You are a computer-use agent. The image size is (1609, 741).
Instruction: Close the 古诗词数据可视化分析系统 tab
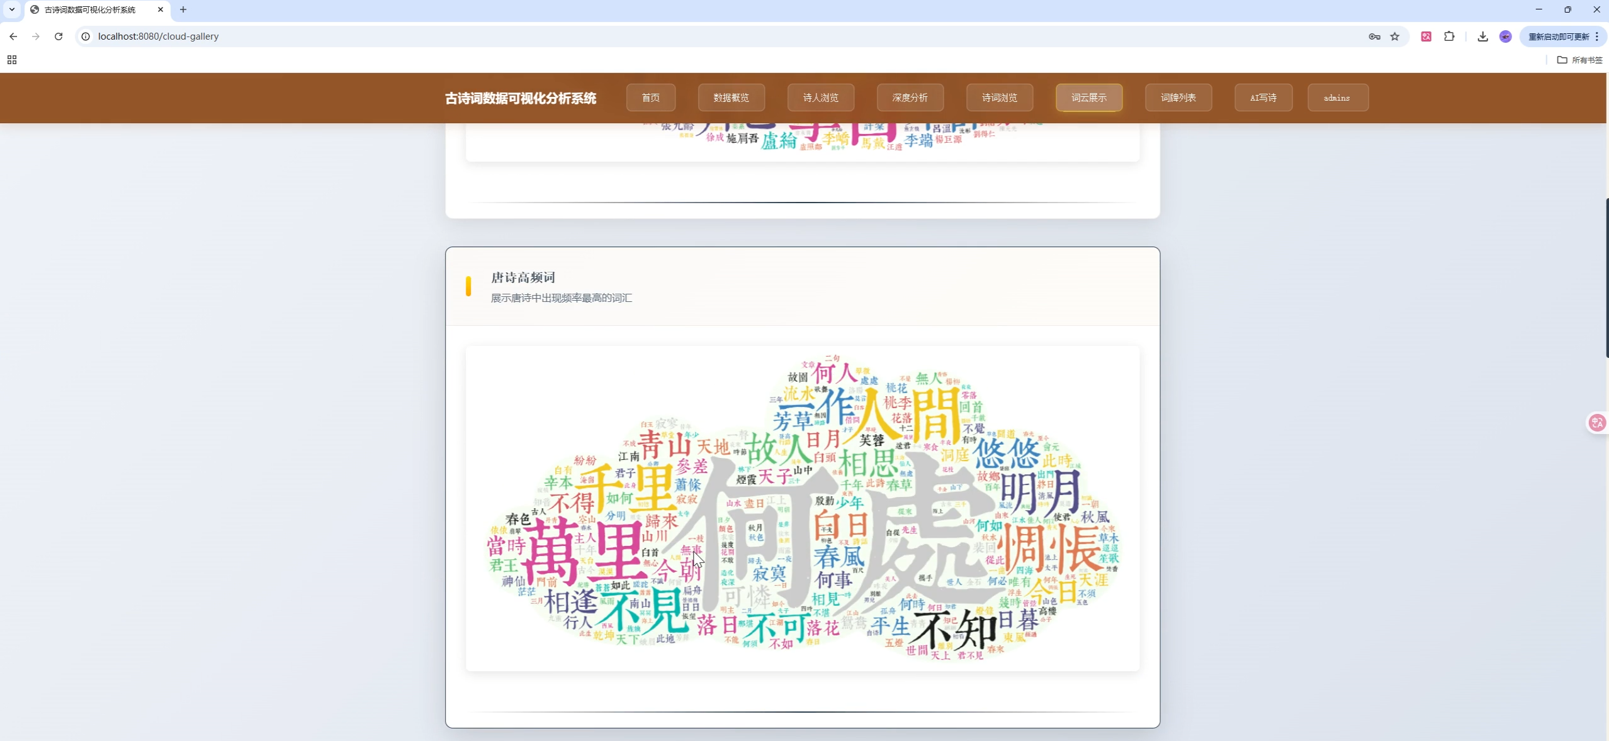click(161, 9)
